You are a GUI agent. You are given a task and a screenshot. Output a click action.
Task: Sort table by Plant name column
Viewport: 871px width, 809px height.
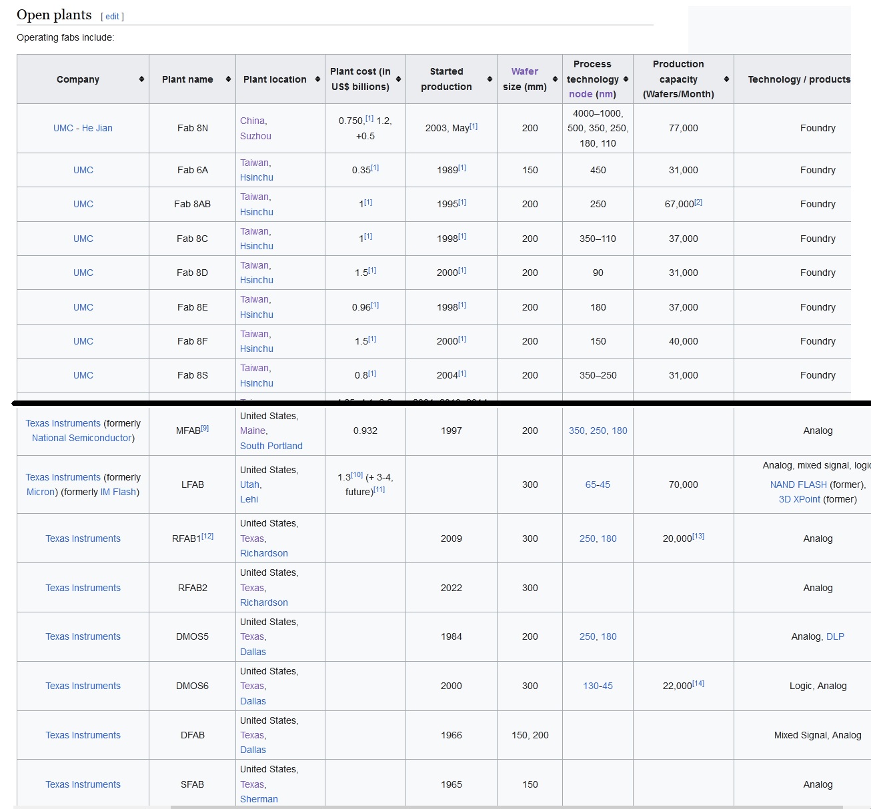point(228,79)
